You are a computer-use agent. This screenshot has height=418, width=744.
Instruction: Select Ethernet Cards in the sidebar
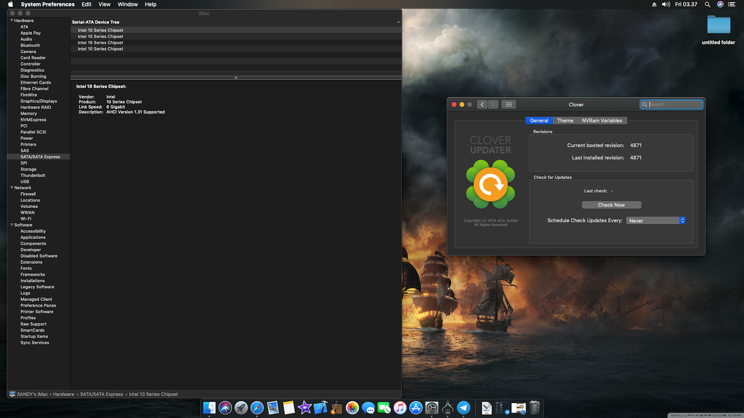pos(36,83)
